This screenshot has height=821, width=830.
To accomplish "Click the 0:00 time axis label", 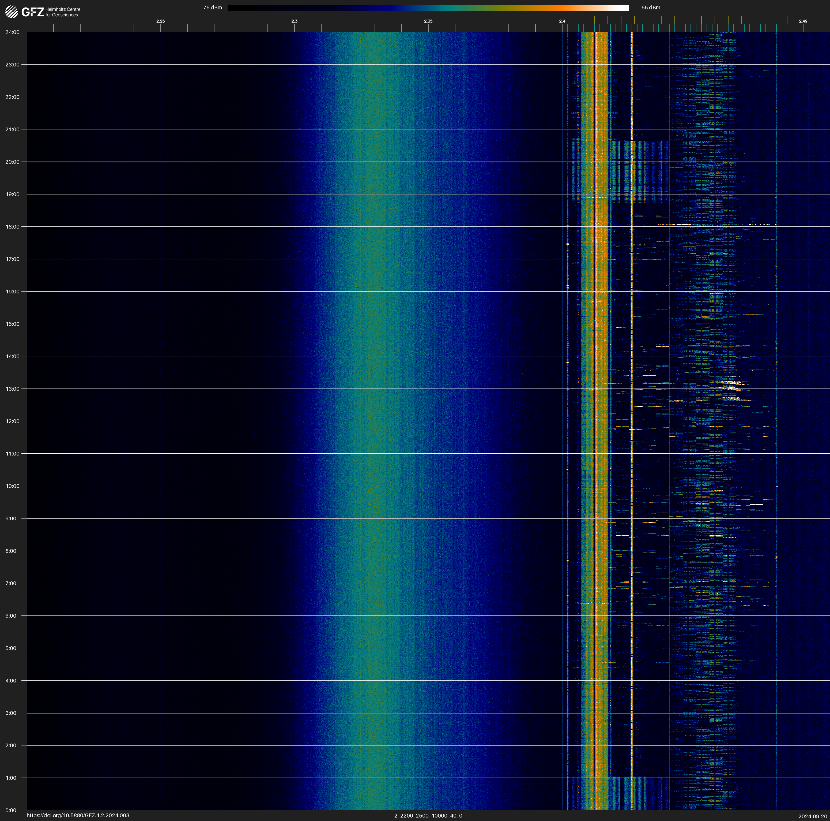I will point(11,810).
